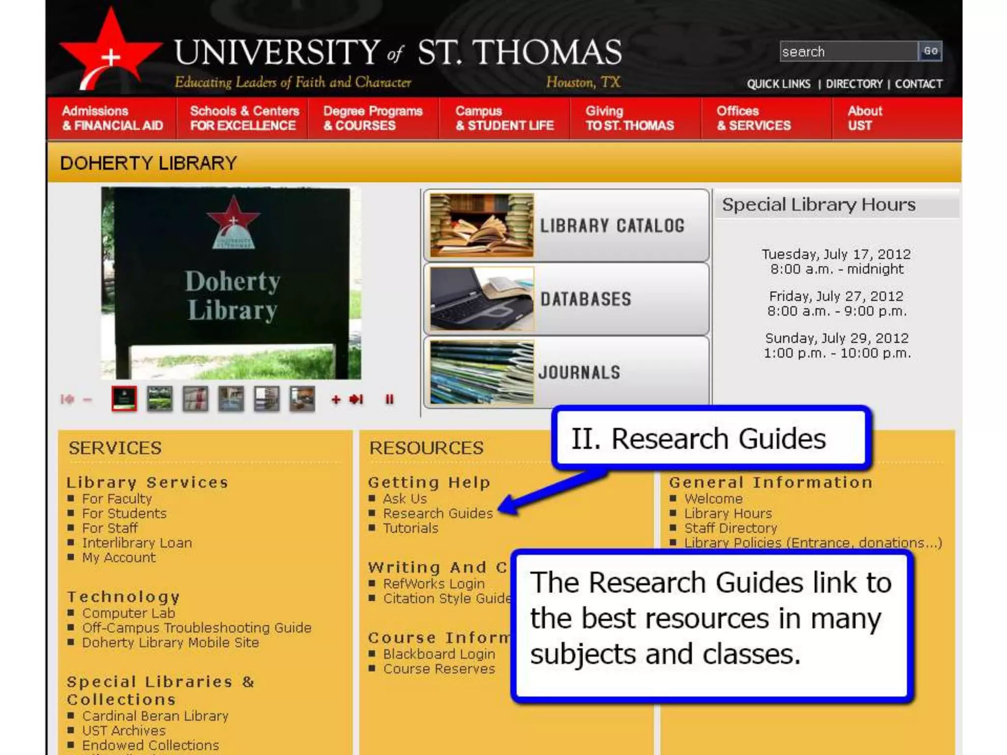Open the Directory link
1007x755 pixels.
click(854, 84)
